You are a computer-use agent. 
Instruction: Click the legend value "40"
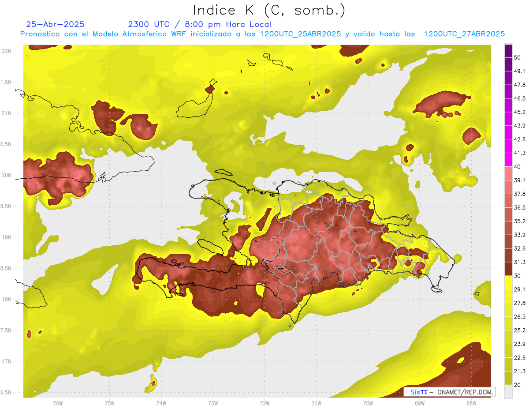coord(518,167)
